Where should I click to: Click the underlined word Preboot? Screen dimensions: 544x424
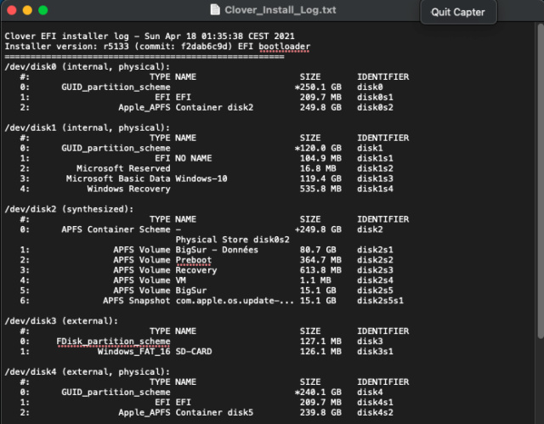point(193,260)
